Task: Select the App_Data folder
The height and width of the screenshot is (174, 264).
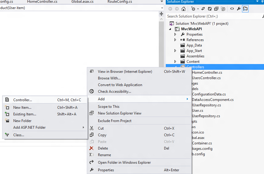Action: 194,45
